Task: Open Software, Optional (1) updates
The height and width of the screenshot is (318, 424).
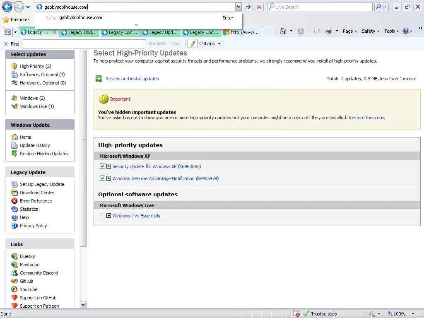Action: pos(42,75)
